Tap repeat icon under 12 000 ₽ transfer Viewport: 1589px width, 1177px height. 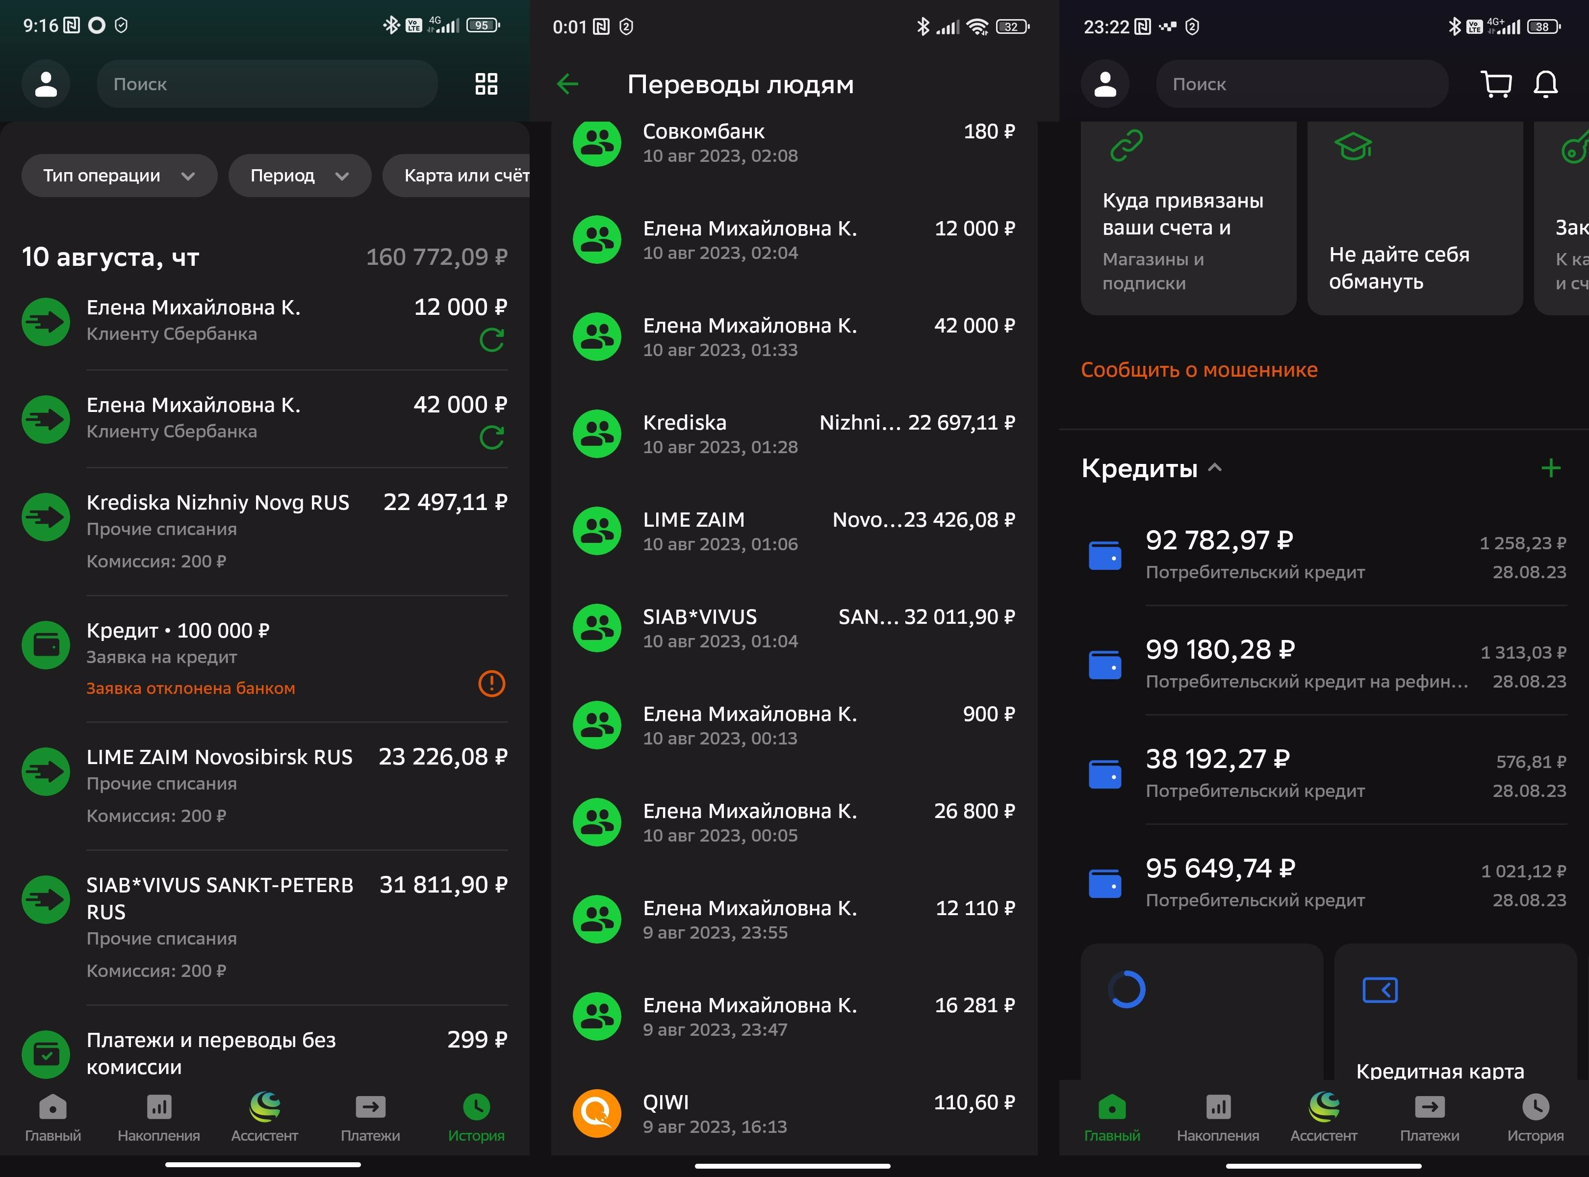tap(492, 340)
